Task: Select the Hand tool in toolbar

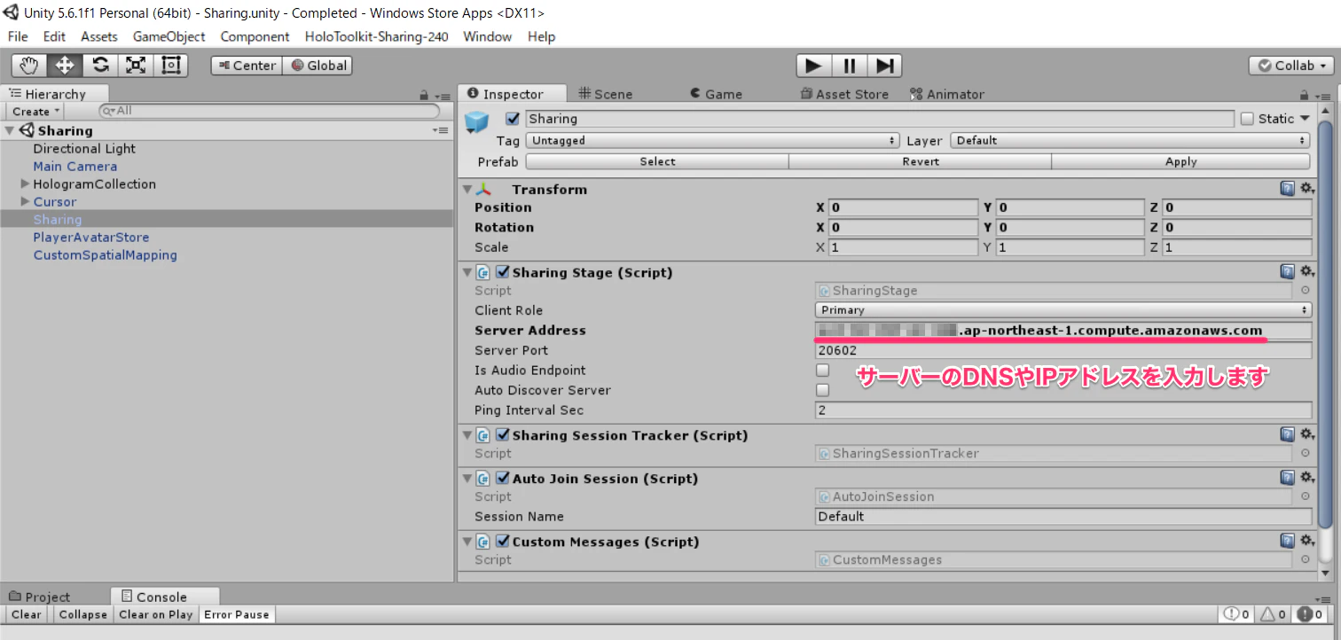Action: coord(29,66)
